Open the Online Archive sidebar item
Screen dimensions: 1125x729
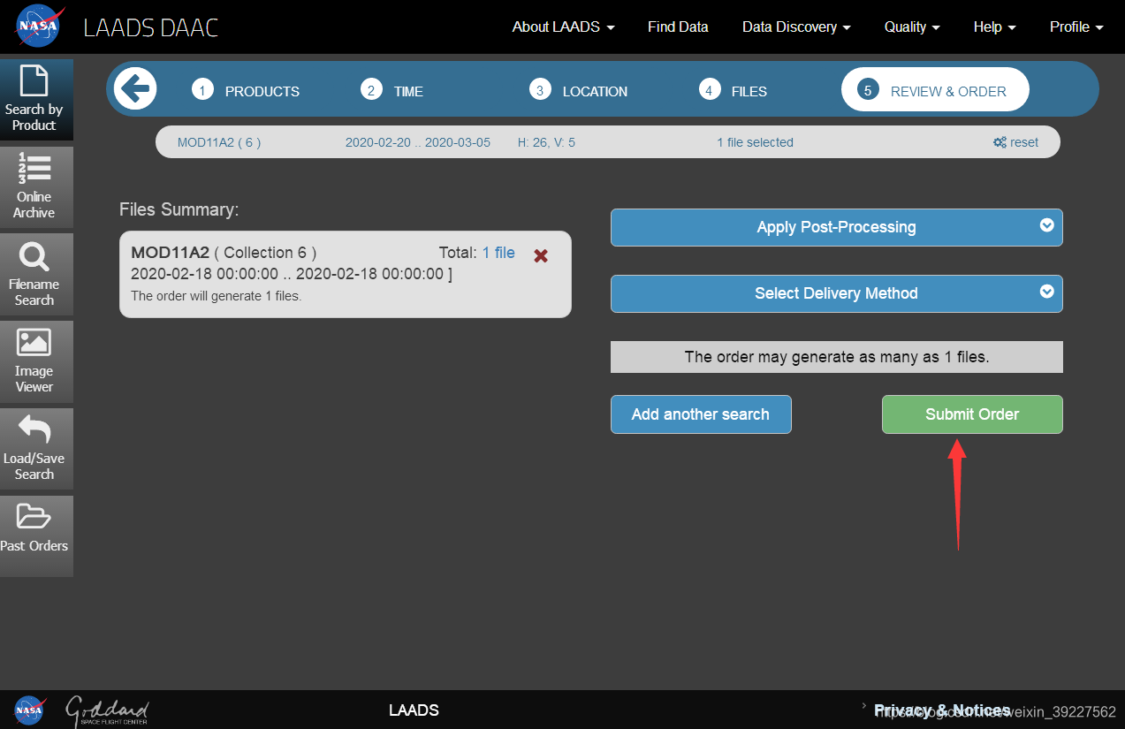click(34, 186)
